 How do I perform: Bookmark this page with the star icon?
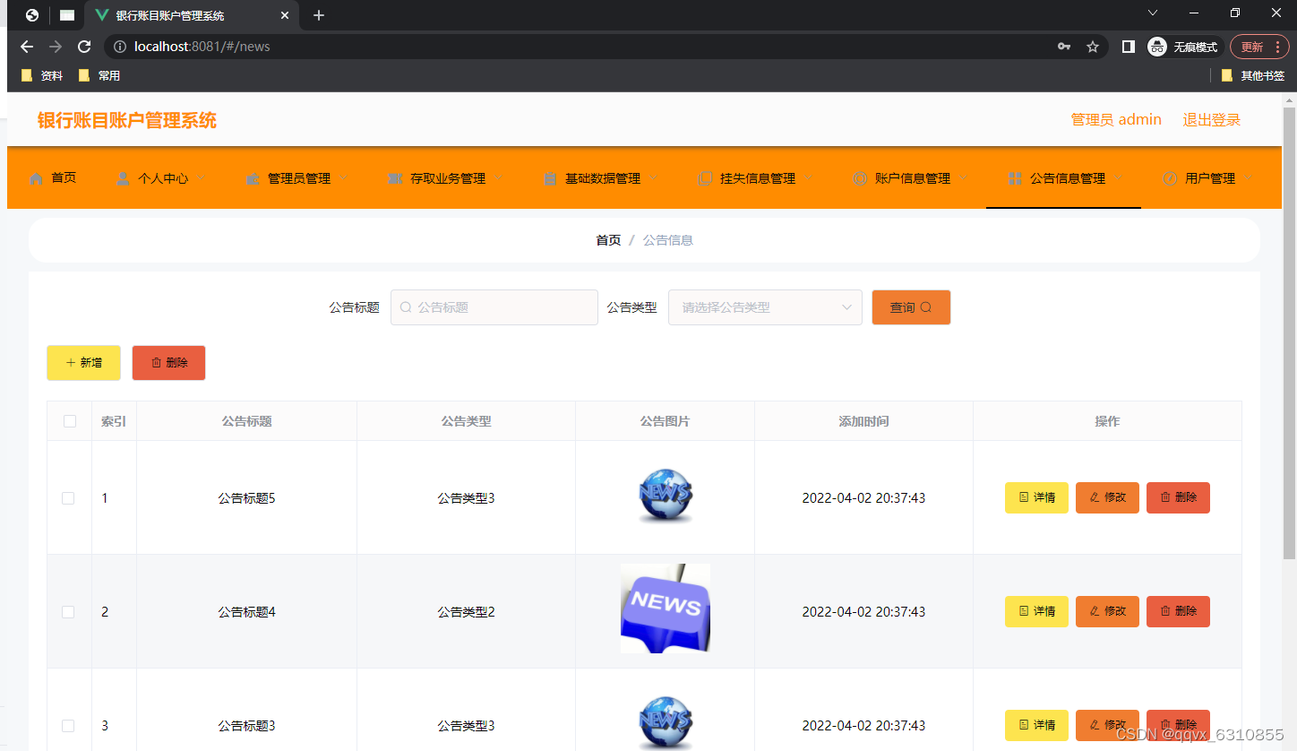pos(1093,47)
